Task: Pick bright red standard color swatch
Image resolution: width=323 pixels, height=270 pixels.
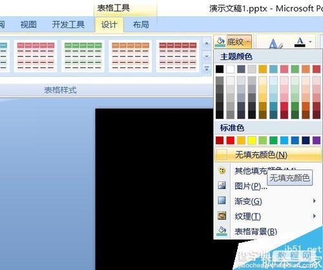Action: 231,141
